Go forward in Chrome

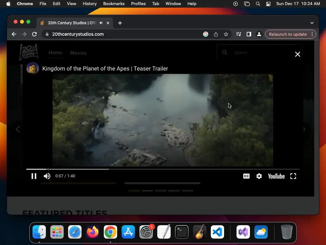pyautogui.click(x=24, y=34)
